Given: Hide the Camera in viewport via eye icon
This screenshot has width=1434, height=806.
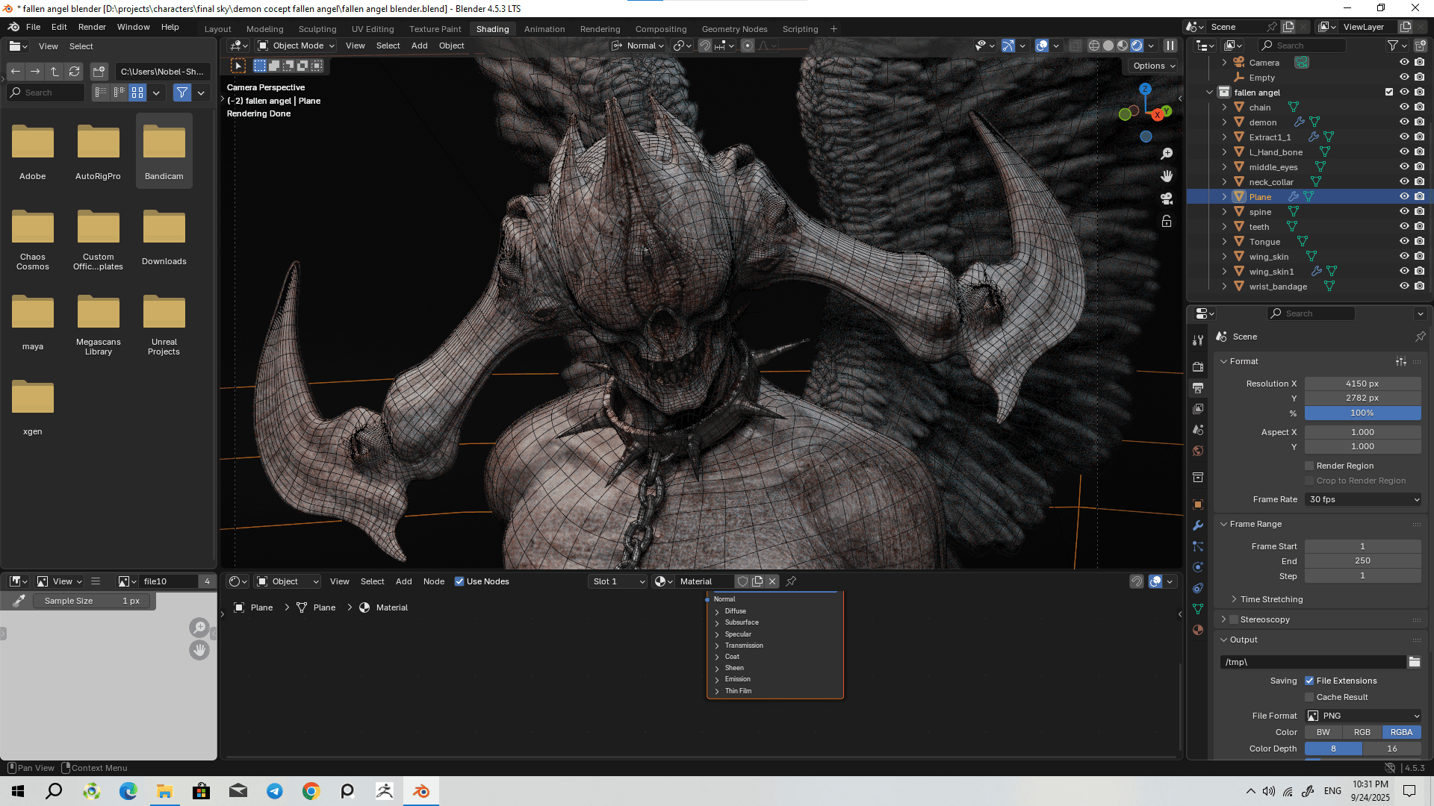Looking at the screenshot, I should tap(1404, 63).
